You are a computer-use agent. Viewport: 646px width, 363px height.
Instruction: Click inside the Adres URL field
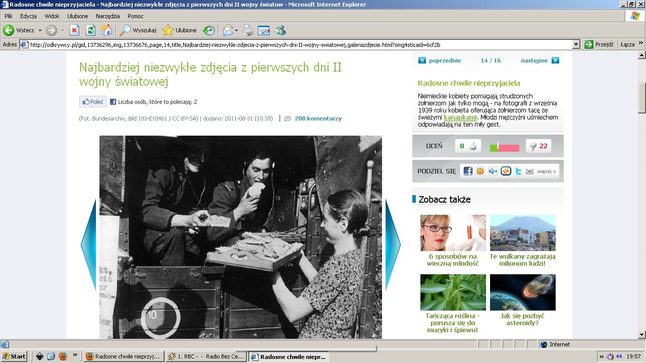[300, 44]
